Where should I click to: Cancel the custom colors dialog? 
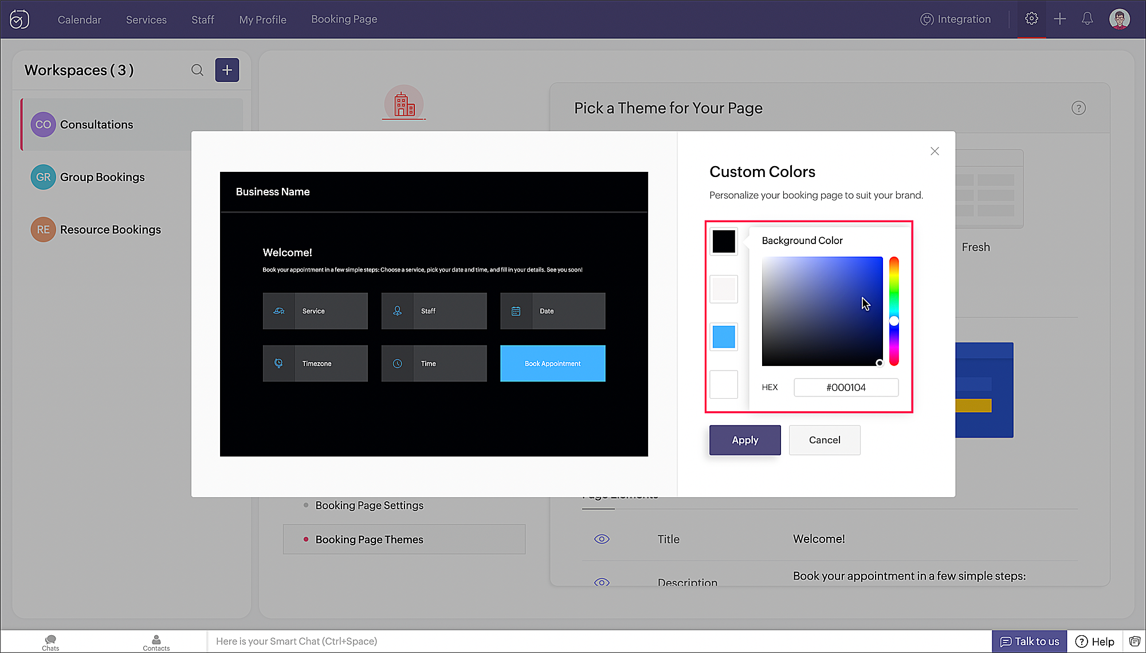[825, 440]
